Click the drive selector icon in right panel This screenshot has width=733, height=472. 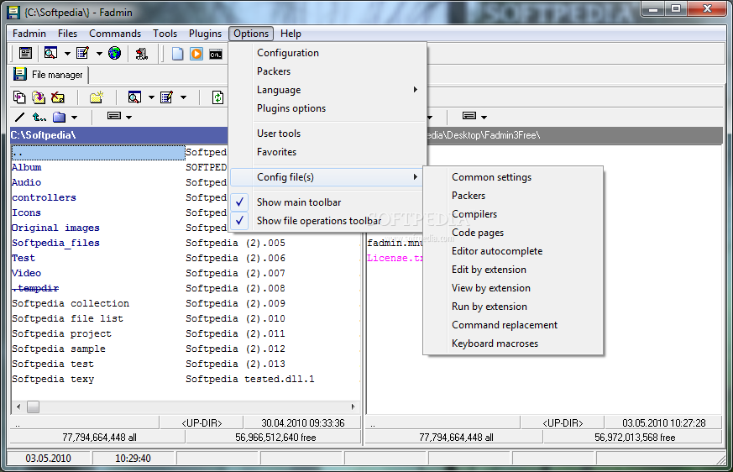click(x=469, y=116)
